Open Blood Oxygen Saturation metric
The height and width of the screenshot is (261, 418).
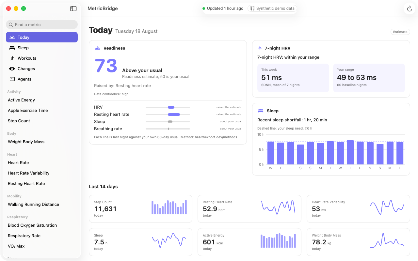[42, 225]
